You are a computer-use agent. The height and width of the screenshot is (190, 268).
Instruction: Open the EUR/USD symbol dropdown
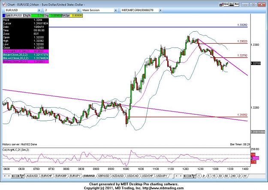(39, 10)
